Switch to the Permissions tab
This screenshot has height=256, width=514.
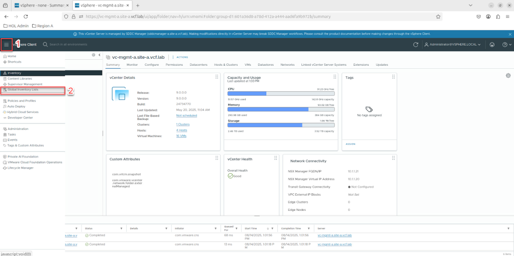pos(174,65)
